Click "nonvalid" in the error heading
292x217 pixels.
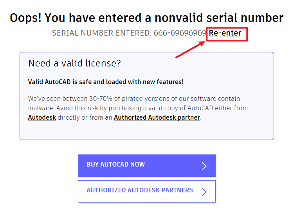pos(182,18)
